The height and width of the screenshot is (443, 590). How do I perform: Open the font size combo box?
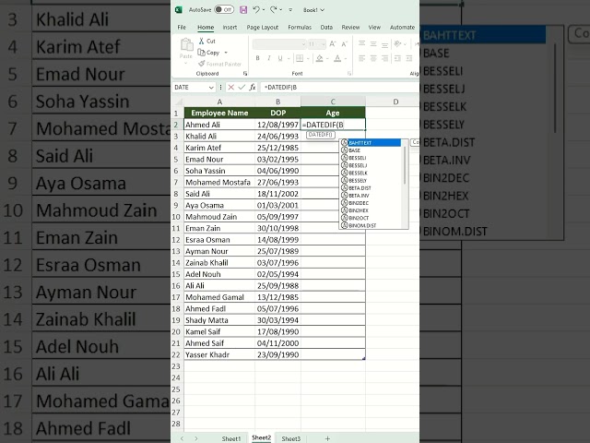[316, 44]
